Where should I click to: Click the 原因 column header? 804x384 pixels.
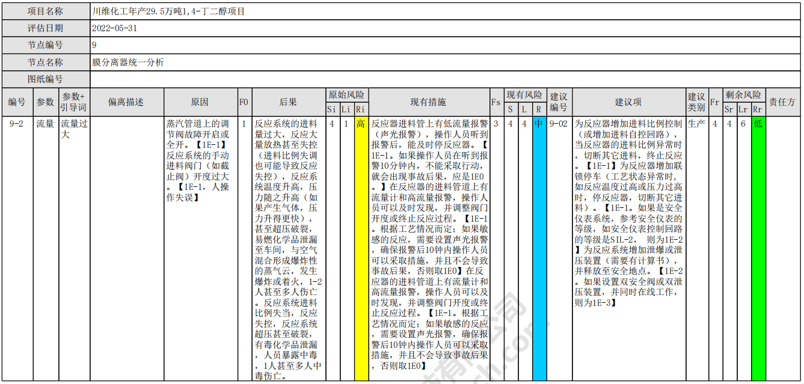[x=200, y=102]
